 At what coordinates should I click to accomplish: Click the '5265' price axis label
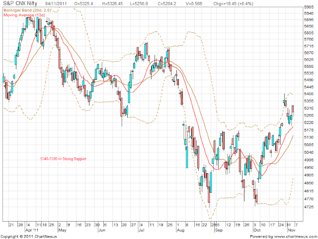click(309, 116)
